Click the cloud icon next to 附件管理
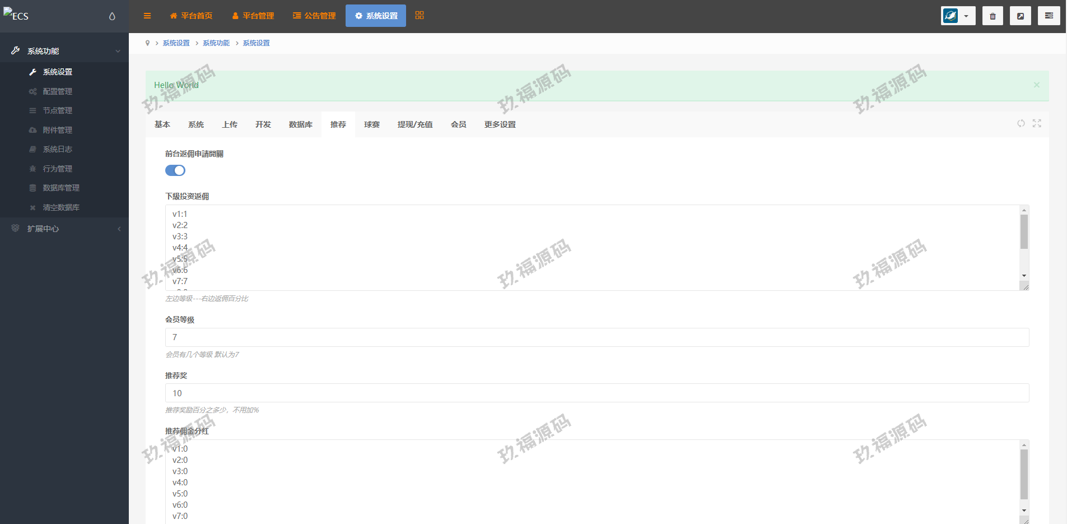Viewport: 1067px width, 524px height. (32, 130)
